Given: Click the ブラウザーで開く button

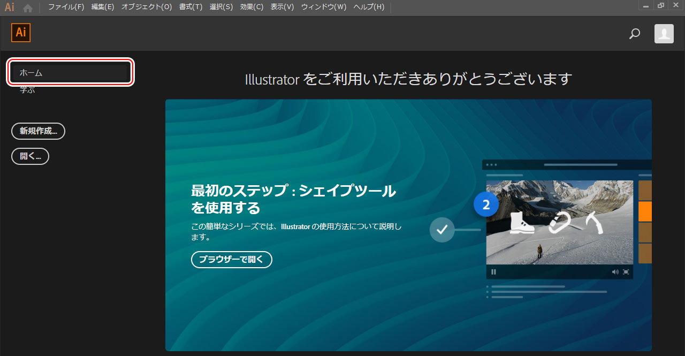Looking at the screenshot, I should click(x=232, y=259).
